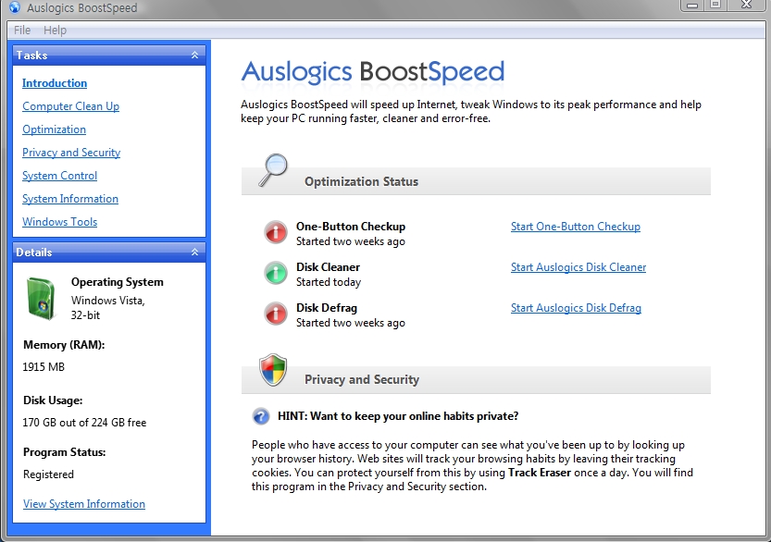Screen dimensions: 771x542
Task: Click '170 GB out of 224 GB free'
Action: tap(84, 423)
